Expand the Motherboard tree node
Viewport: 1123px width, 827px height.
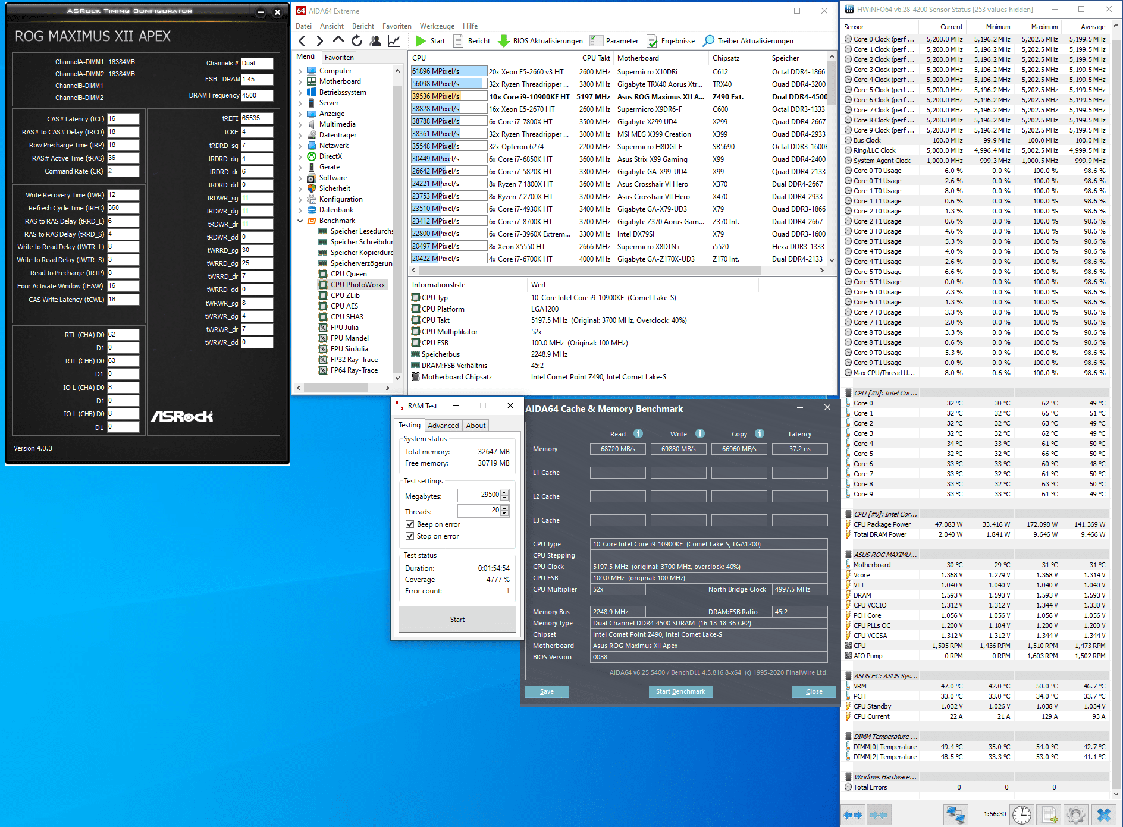[x=300, y=82]
